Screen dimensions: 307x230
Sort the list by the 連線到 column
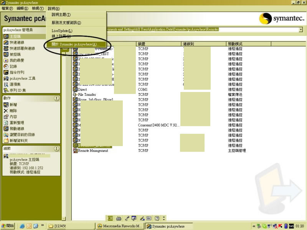click(204, 44)
